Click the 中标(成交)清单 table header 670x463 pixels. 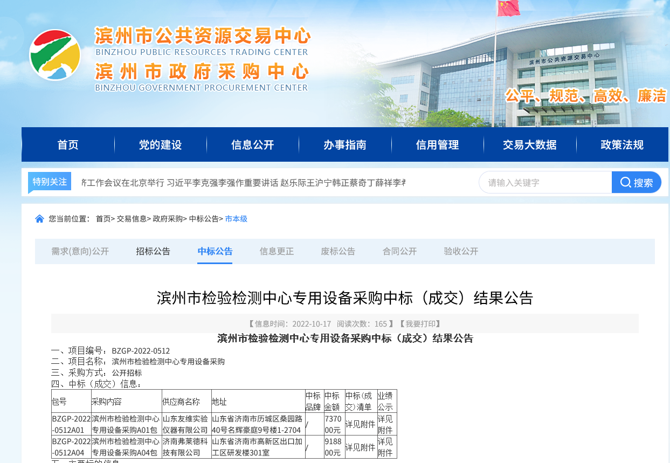(360, 402)
